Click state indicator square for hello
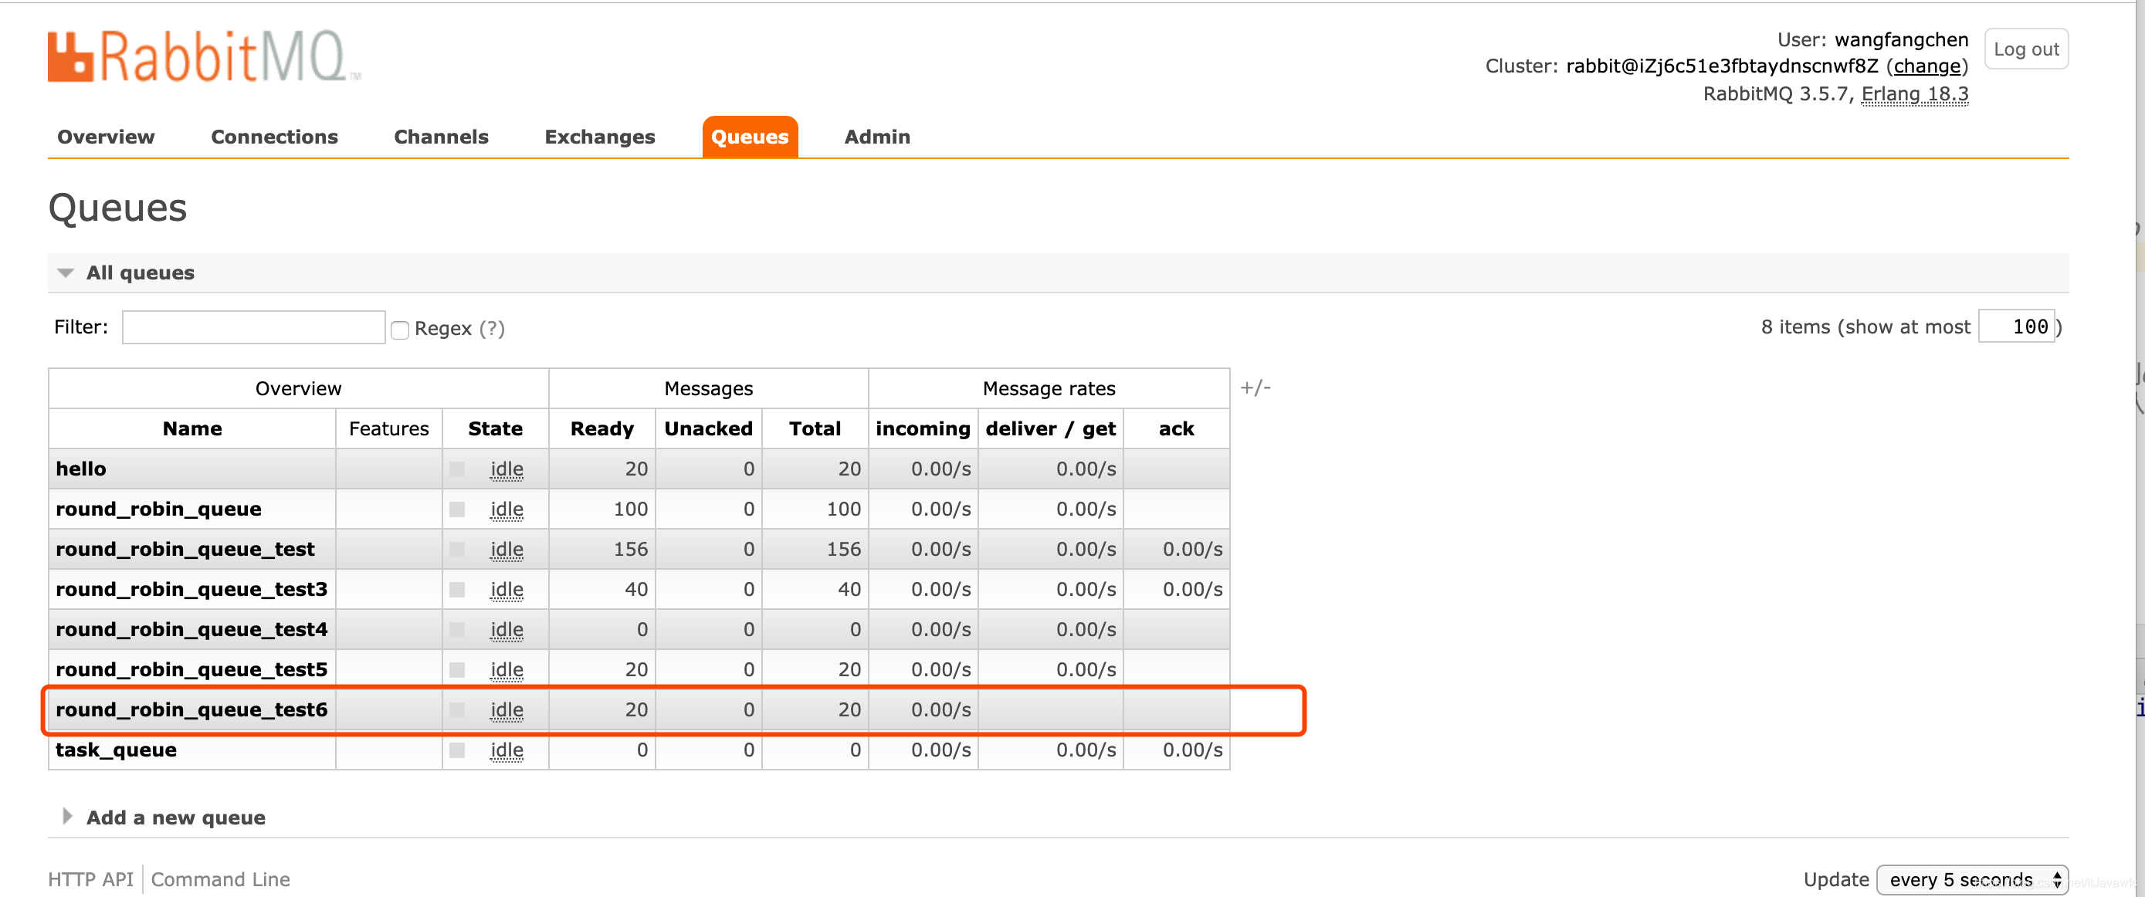 [457, 469]
